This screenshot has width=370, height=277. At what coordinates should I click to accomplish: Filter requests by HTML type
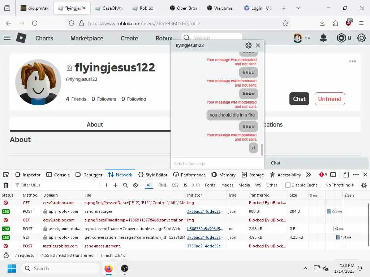point(162,185)
